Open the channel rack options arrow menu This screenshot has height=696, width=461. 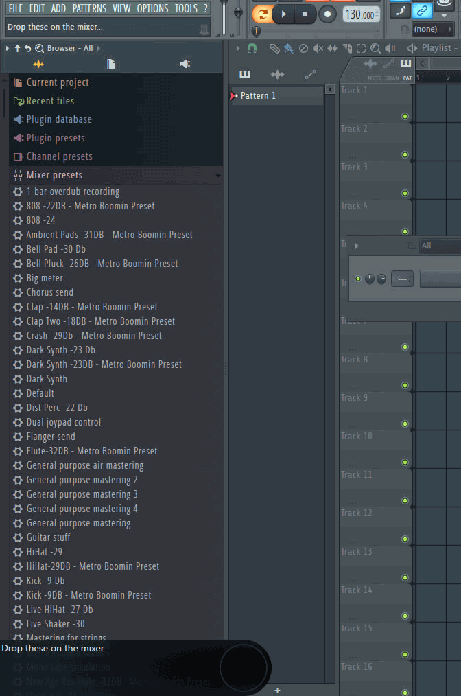356,246
